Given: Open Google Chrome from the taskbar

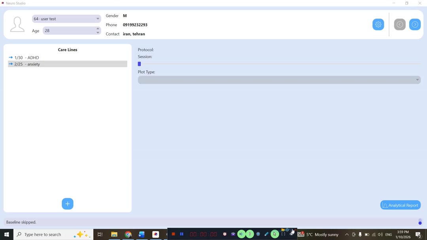Looking at the screenshot, I should [128, 234].
